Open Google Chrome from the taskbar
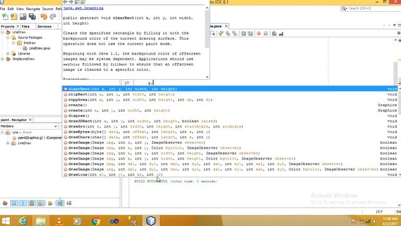This screenshot has height=226, width=401. coord(96,221)
